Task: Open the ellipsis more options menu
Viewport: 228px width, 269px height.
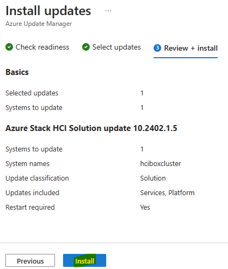Action: [x=108, y=11]
